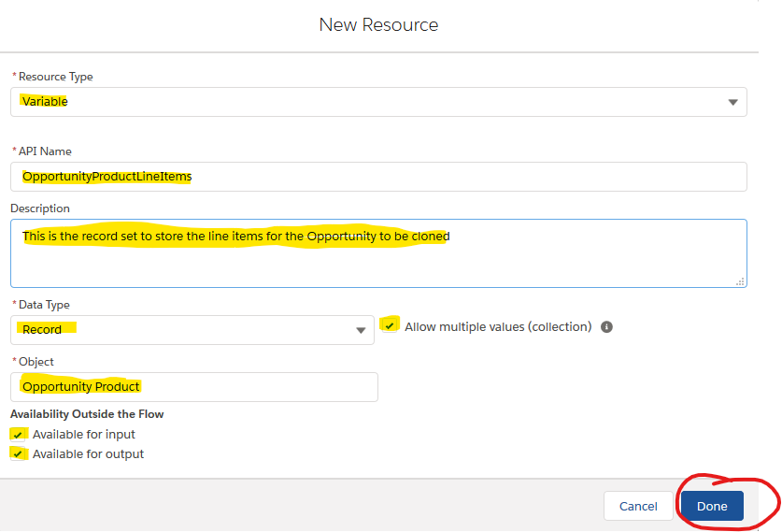Click the Data Type dropdown arrow
This screenshot has height=532, width=782.
pos(361,330)
